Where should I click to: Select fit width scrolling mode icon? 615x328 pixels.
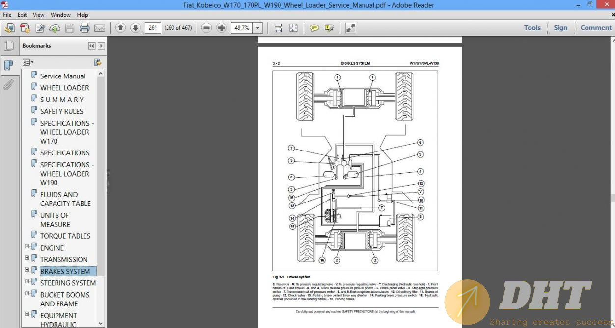tap(279, 28)
